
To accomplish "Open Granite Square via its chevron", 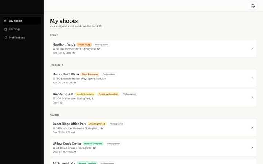I will tap(252, 98).
